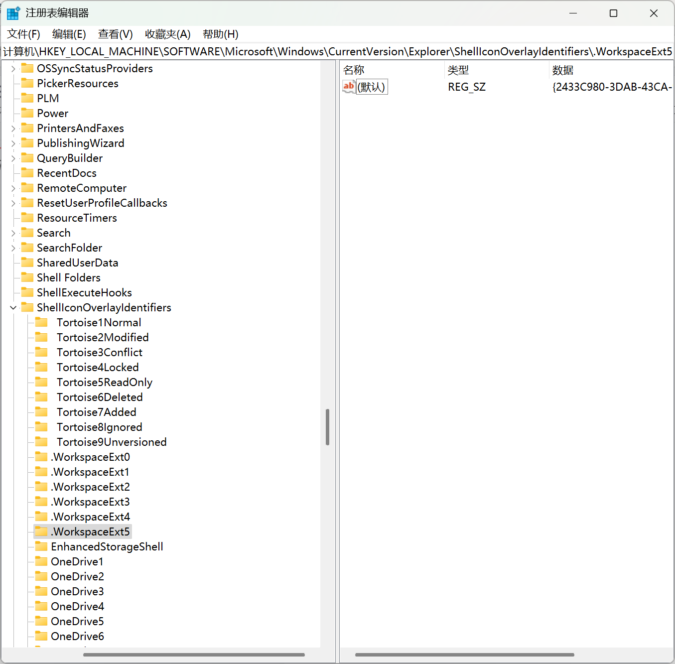The width and height of the screenshot is (675, 664).
Task: Click the values pane horizontal scrollbar thumb
Action: (464, 655)
